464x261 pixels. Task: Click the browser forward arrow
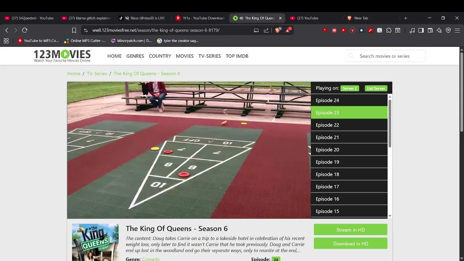coord(16,30)
